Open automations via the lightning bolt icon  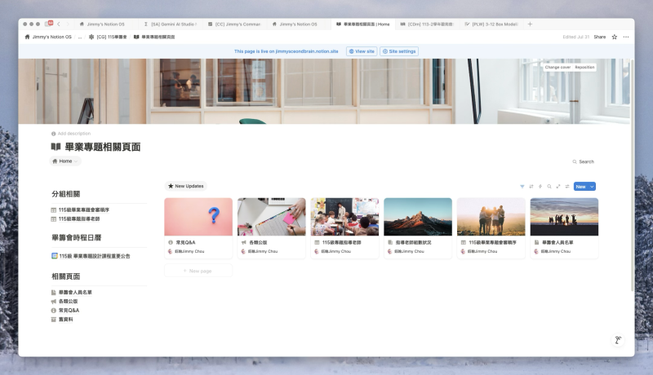coord(540,187)
